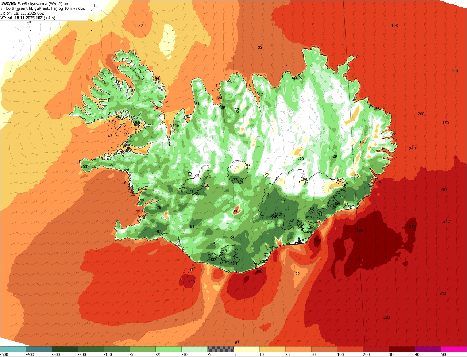Click the value 113 near the southwest coast
The image size is (467, 357).
pos(139,211)
